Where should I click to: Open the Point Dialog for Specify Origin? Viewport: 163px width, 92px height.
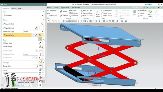36,28
